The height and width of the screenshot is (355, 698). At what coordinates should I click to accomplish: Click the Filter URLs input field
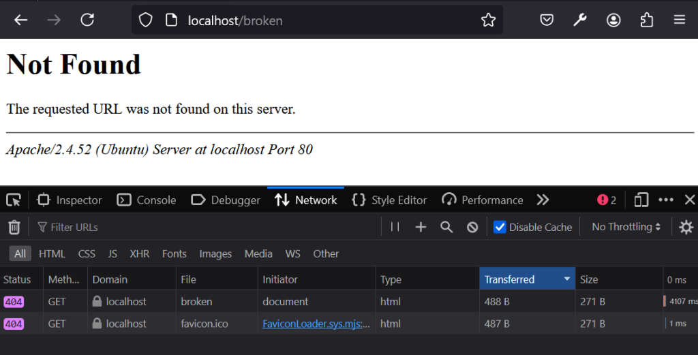[204, 227]
